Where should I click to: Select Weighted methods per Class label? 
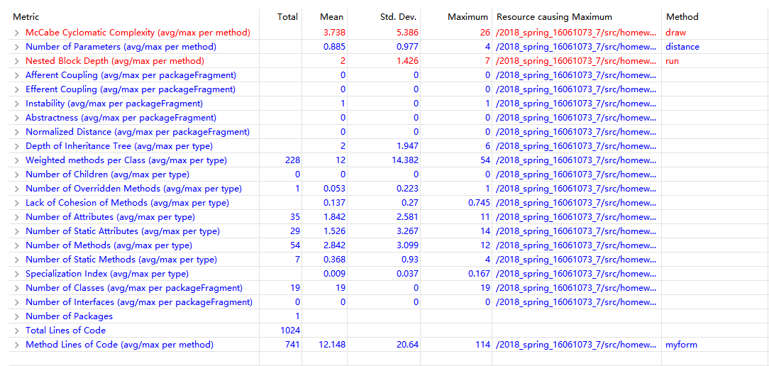126,160
